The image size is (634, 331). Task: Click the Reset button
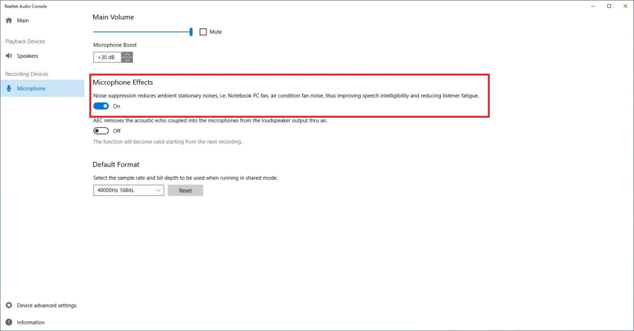[185, 190]
